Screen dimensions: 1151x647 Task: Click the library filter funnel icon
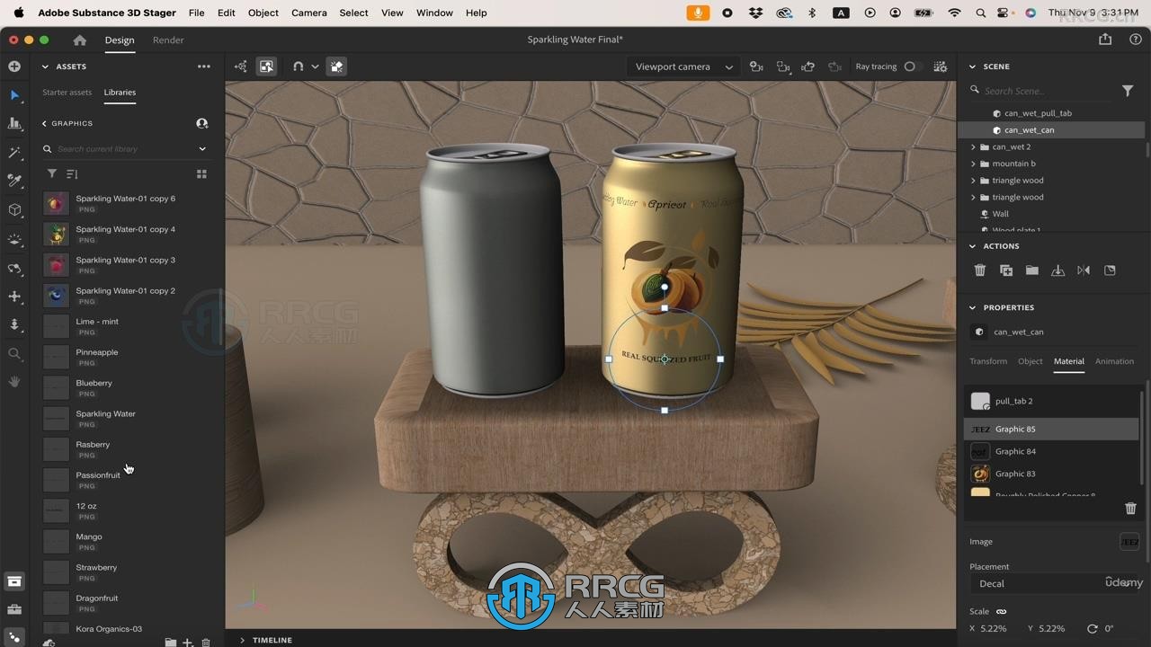(52, 174)
